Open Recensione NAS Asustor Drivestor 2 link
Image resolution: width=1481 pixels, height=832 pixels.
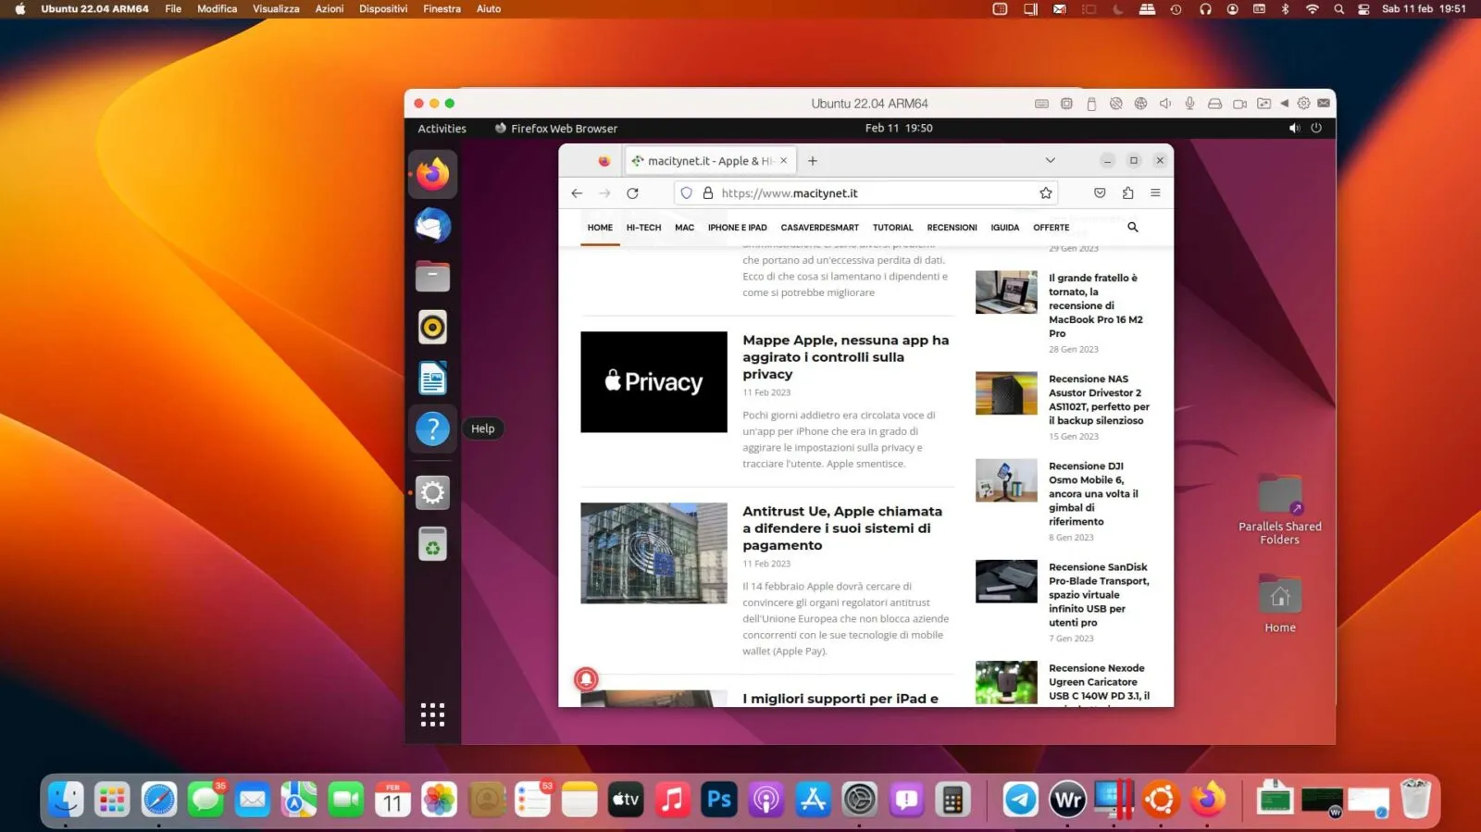click(1099, 400)
